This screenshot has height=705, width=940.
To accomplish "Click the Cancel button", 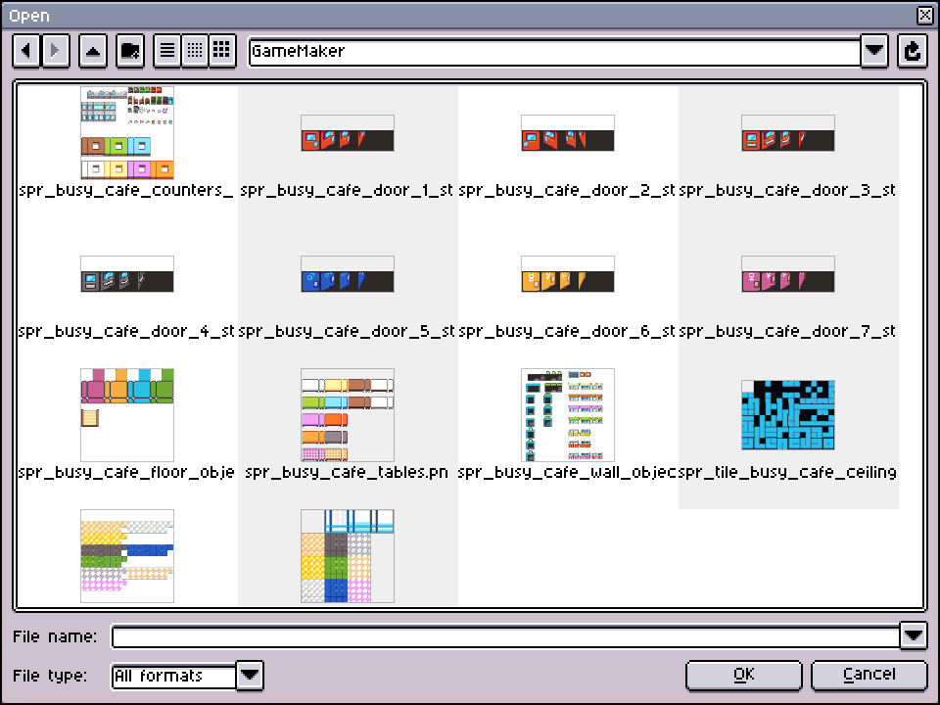I will point(869,675).
